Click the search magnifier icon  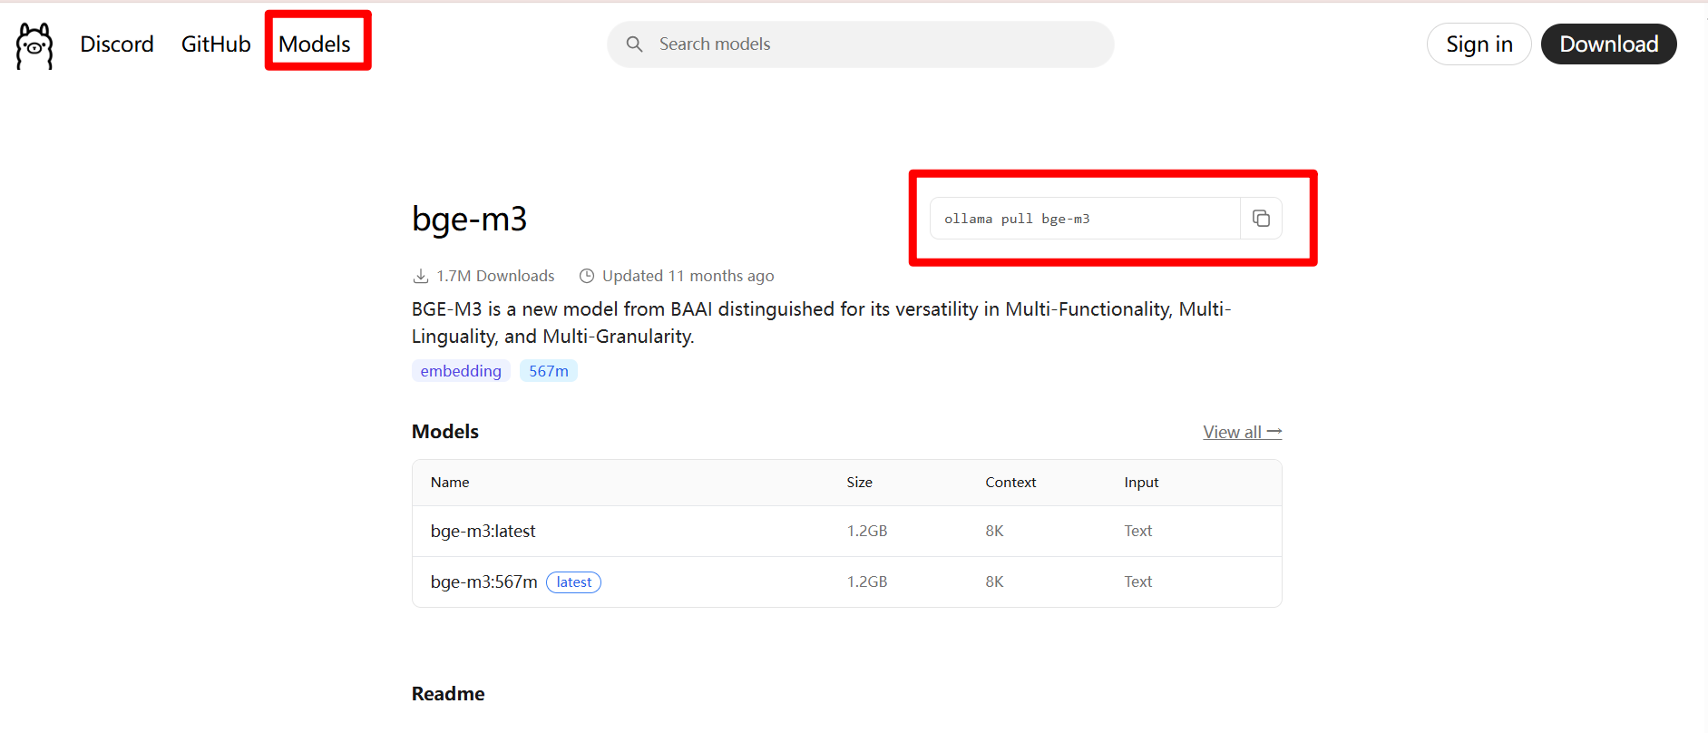point(634,44)
